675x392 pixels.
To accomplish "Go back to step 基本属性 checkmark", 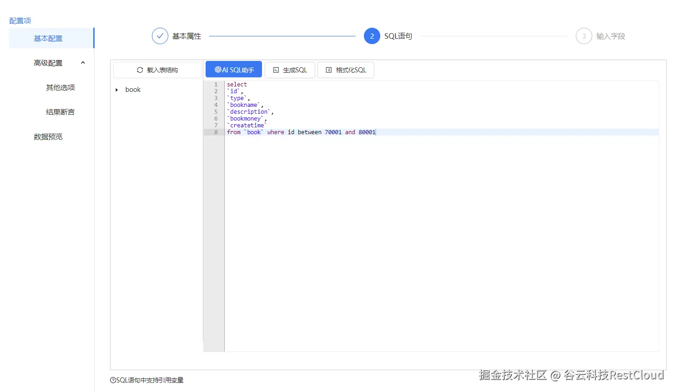I will 160,36.
